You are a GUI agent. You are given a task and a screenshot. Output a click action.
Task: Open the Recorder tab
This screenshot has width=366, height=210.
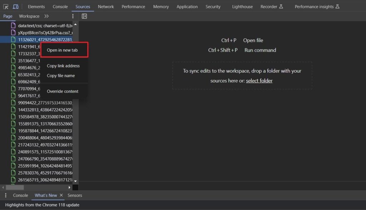272,6
